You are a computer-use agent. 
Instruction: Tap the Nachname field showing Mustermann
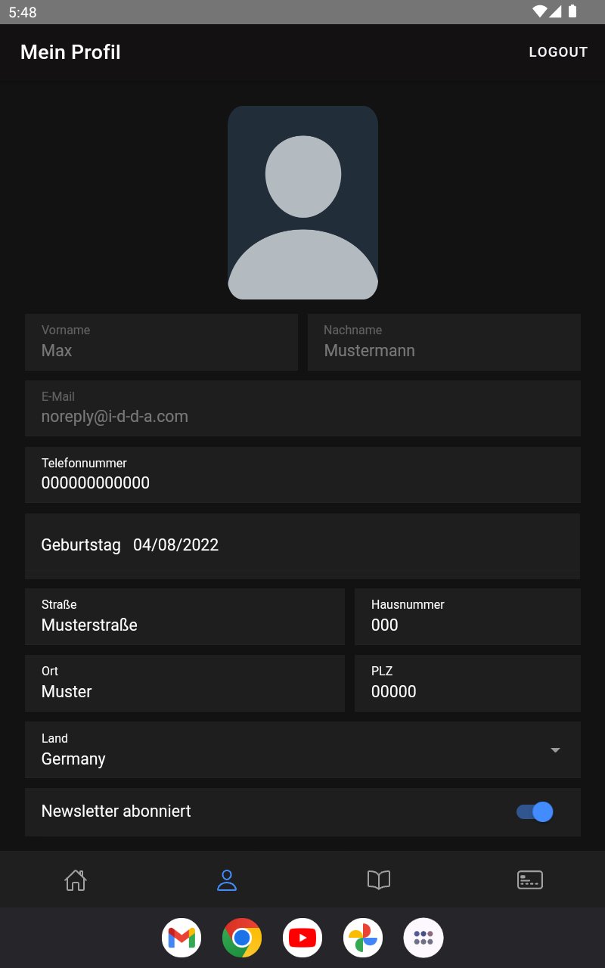click(x=444, y=342)
